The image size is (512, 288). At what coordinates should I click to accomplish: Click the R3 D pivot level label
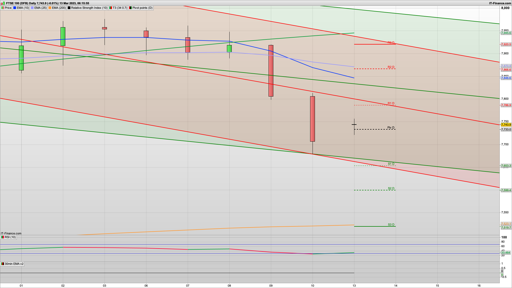(391, 42)
